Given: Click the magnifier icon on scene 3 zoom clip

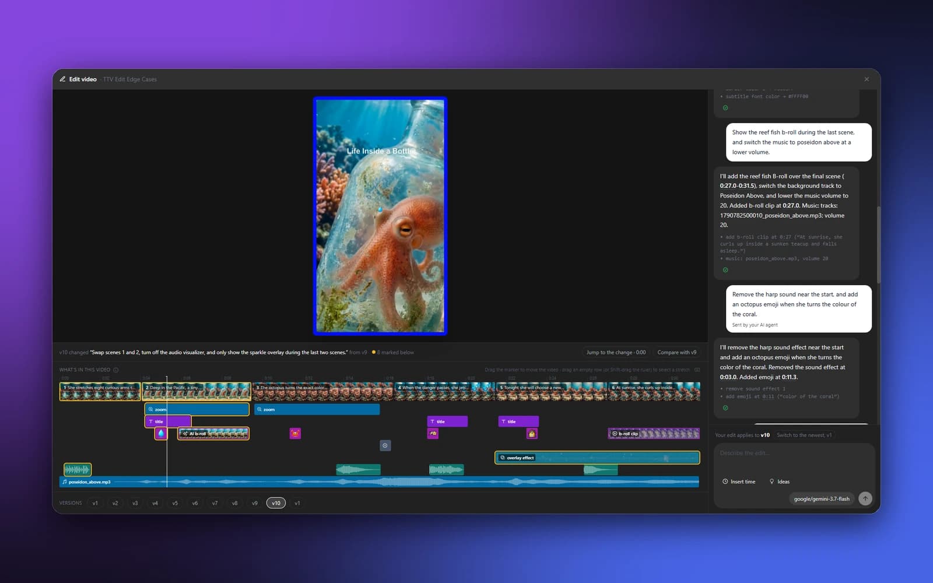Looking at the screenshot, I should point(259,409).
